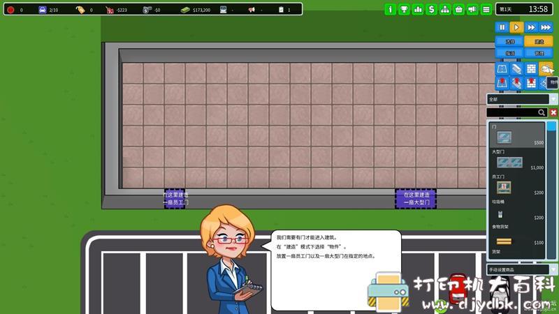Image resolution: width=559 pixels, height=314 pixels.
Task: Click the car parking count icon
Action: point(42,10)
